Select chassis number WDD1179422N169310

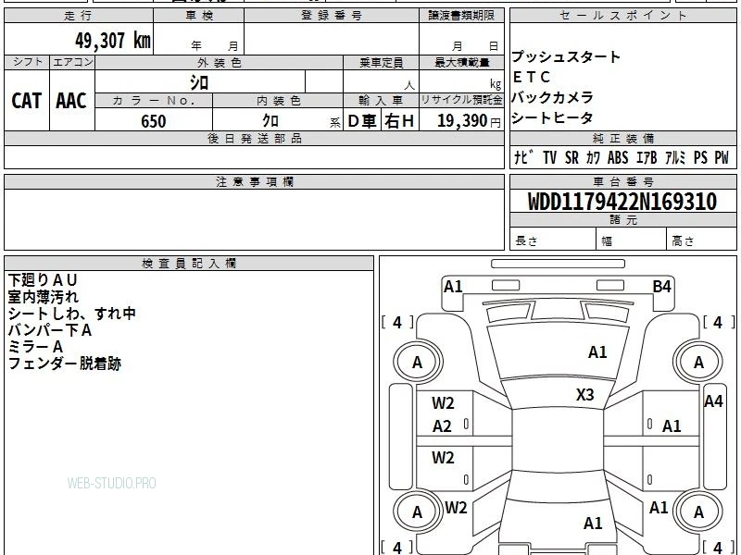(622, 202)
